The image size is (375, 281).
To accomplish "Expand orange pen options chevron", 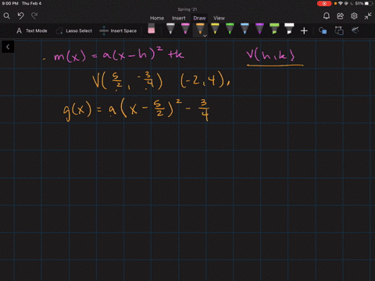I will point(205,36).
